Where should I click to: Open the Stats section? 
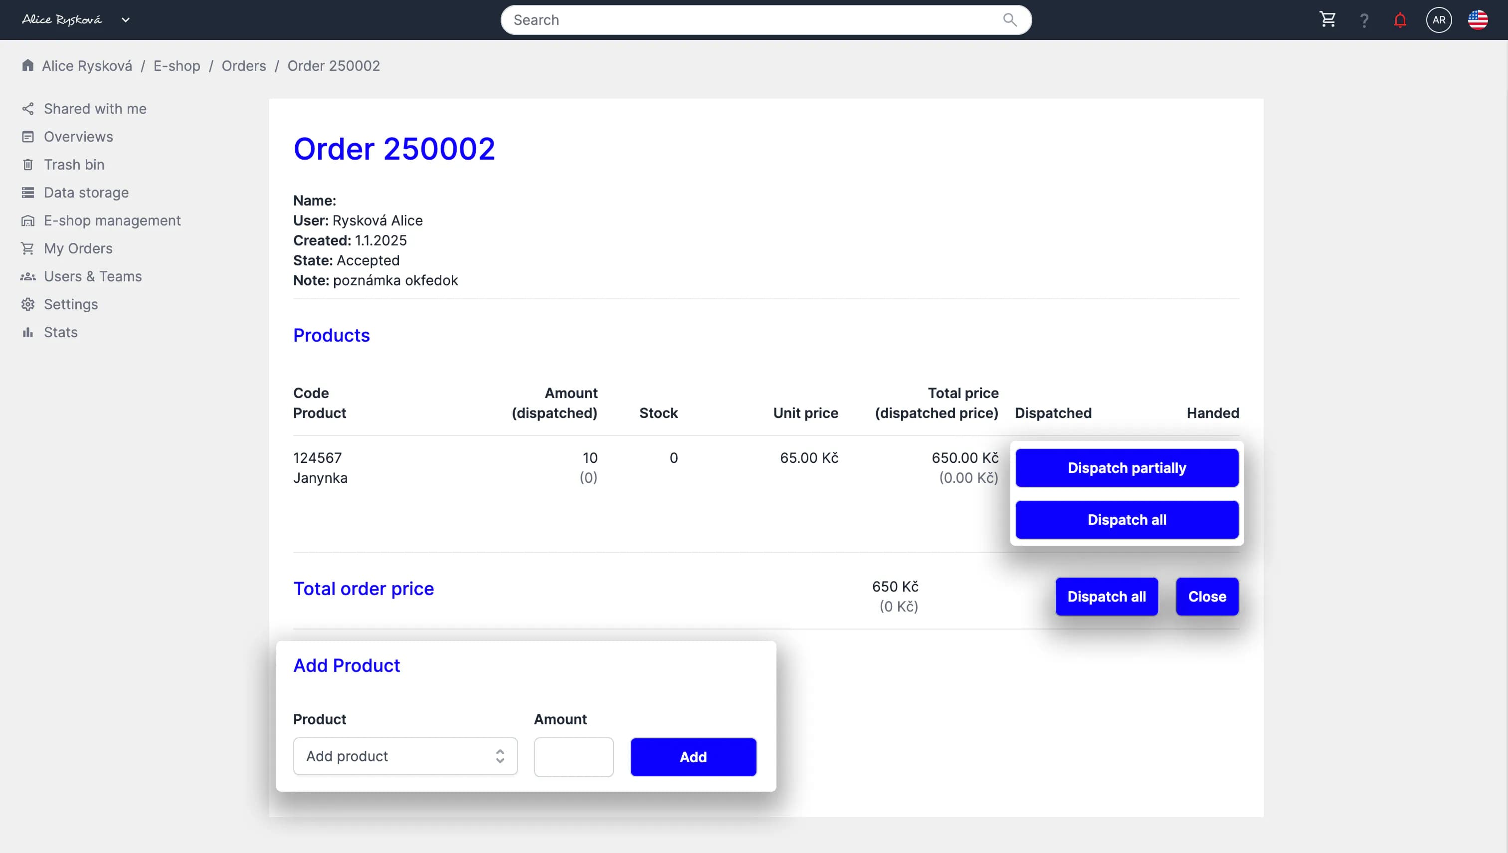tap(60, 332)
